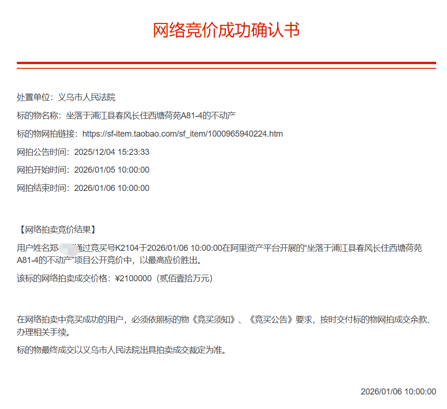Click 阿里资产平台 in the result paragraph
The height and width of the screenshot is (409, 447).
click(254, 248)
